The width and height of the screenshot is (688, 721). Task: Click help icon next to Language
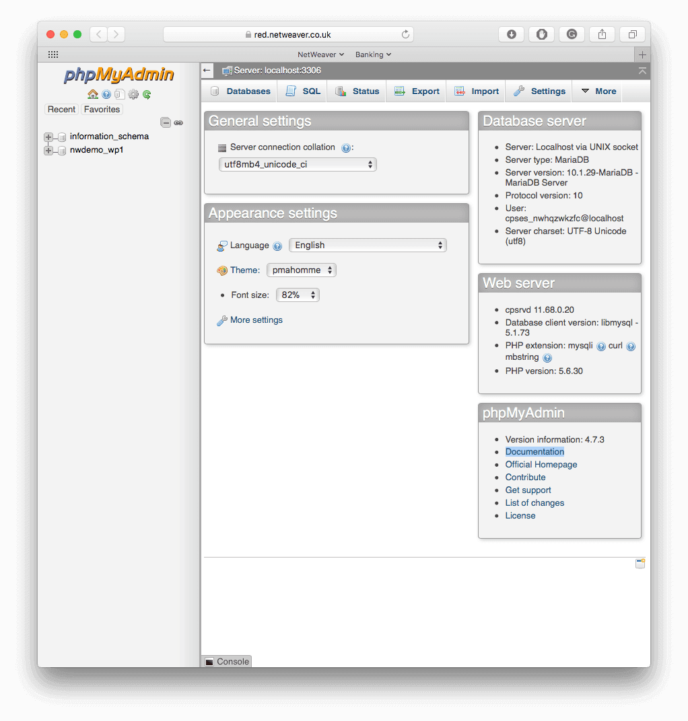point(277,246)
